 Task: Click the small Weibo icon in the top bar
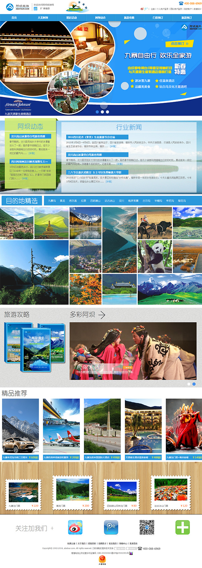tap(142, 9)
